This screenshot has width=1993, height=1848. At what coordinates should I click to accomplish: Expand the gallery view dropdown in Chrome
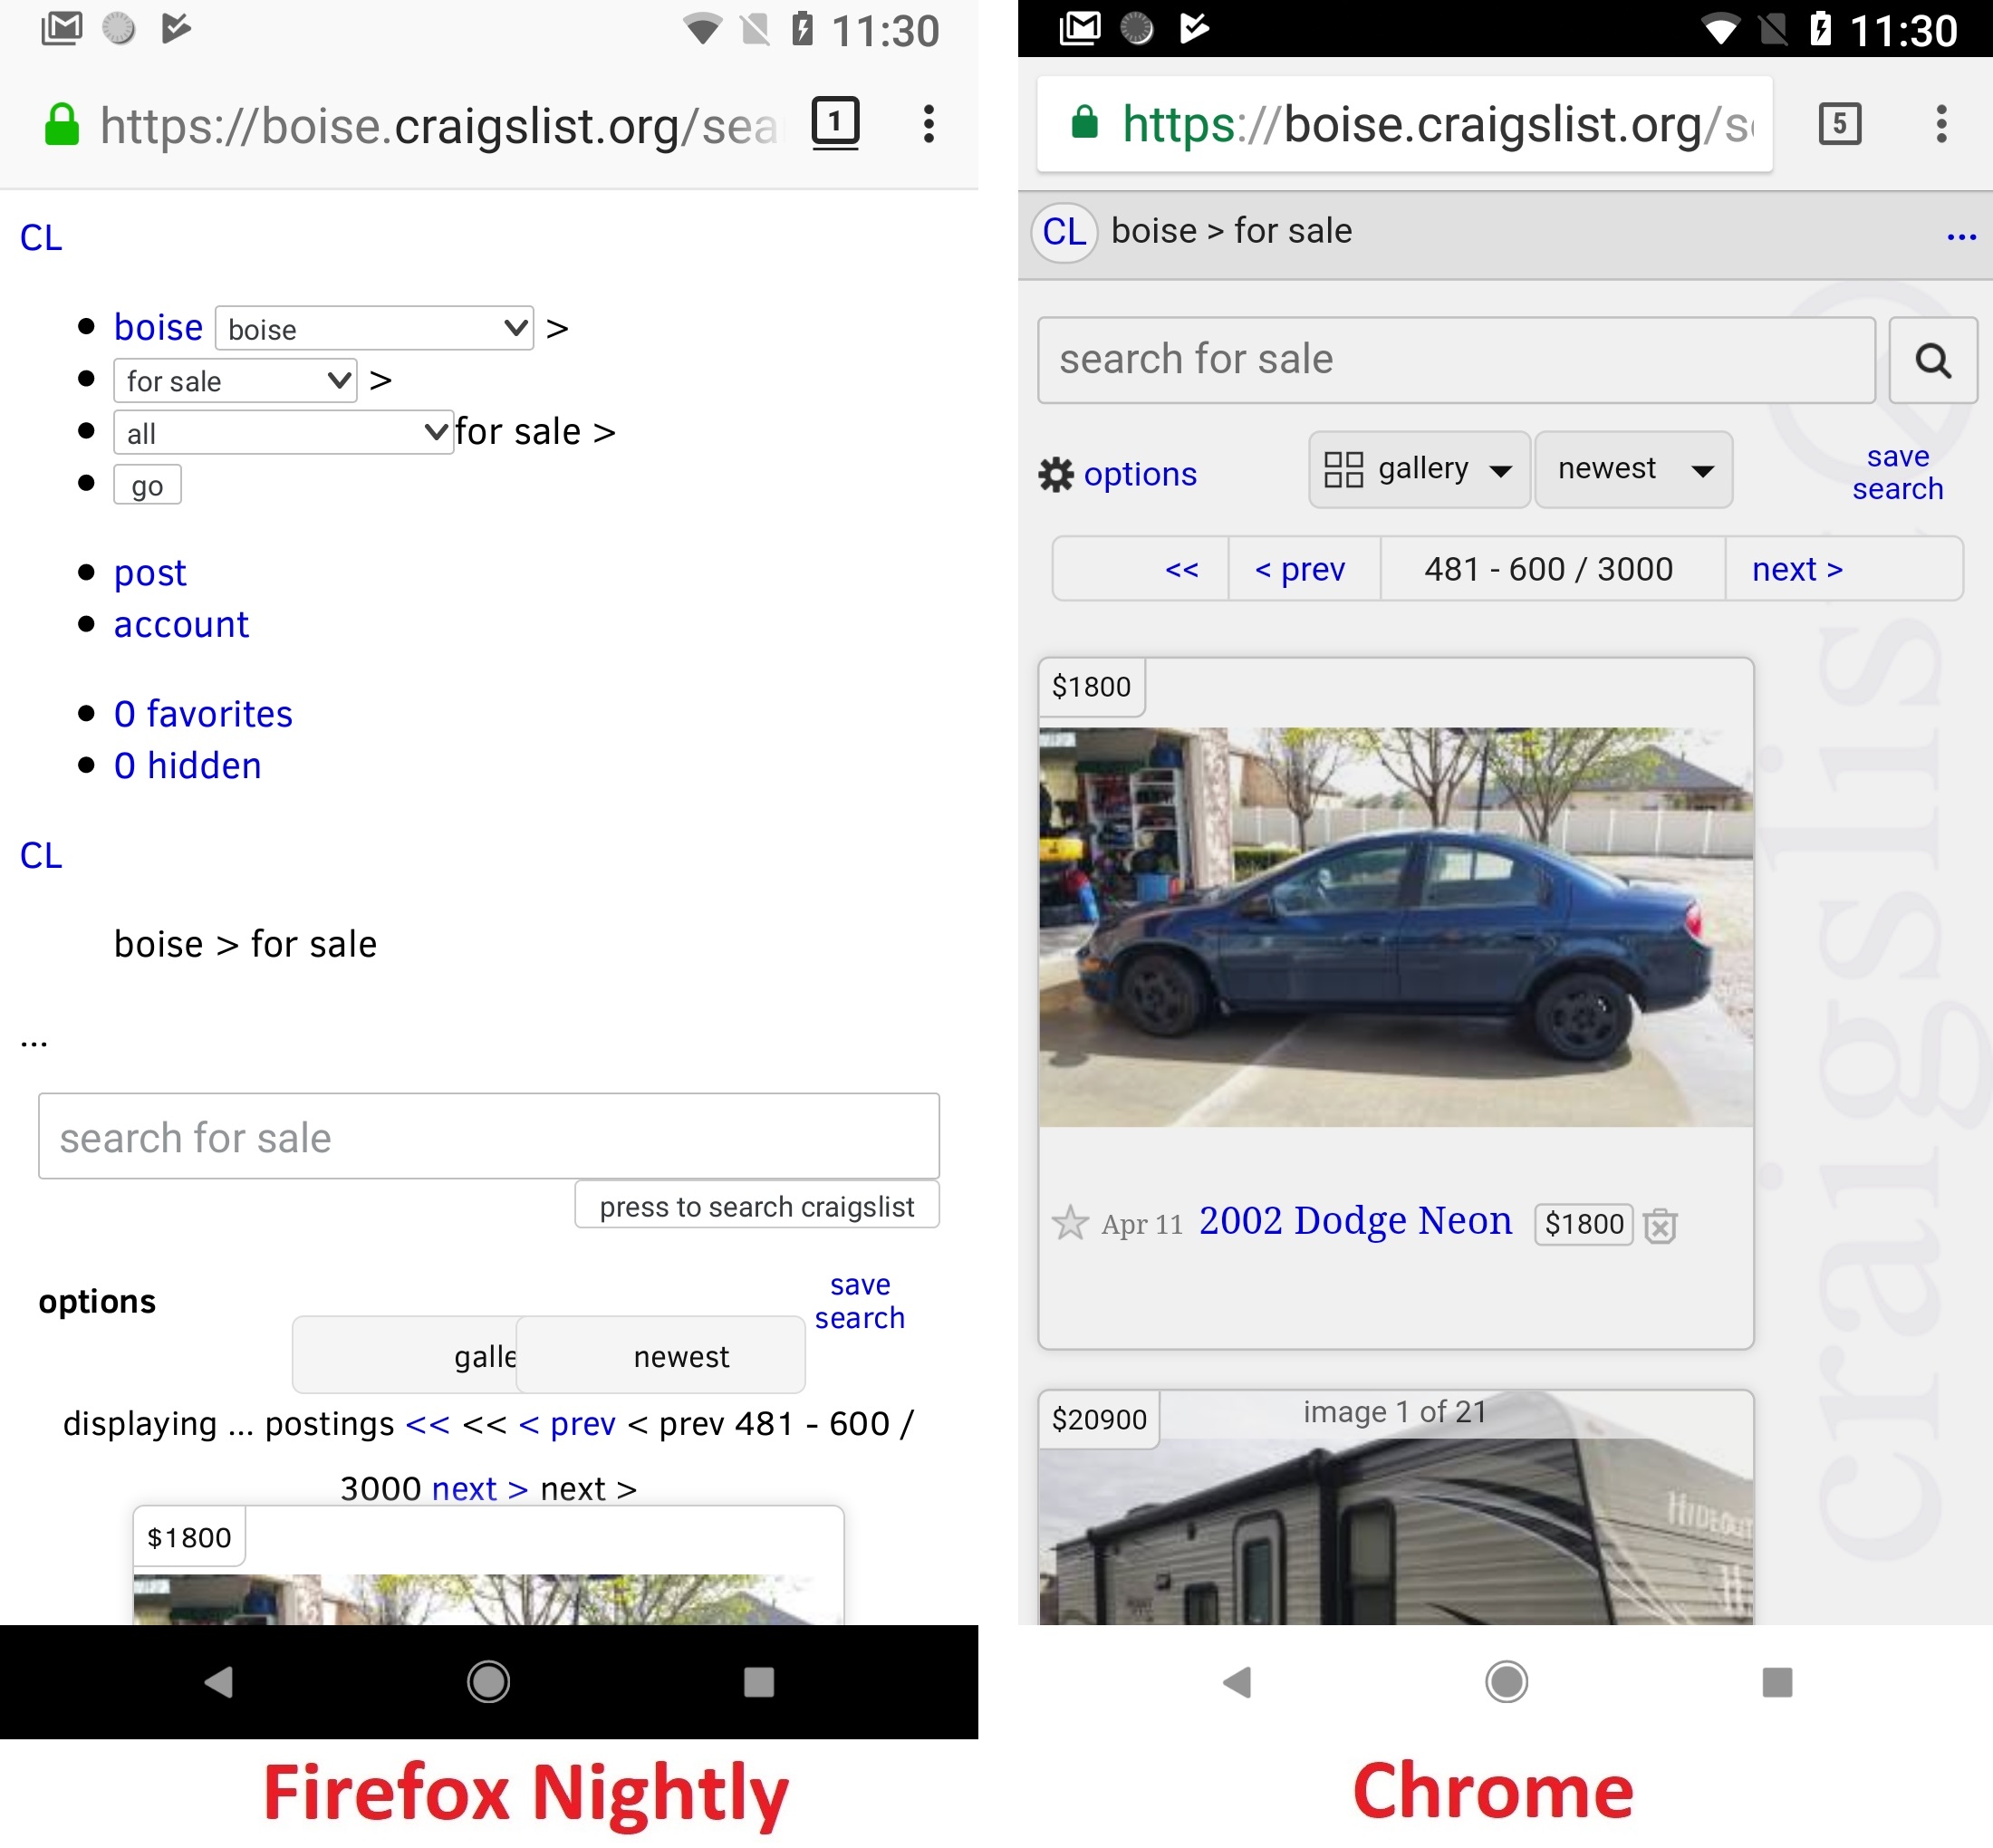coord(1418,469)
